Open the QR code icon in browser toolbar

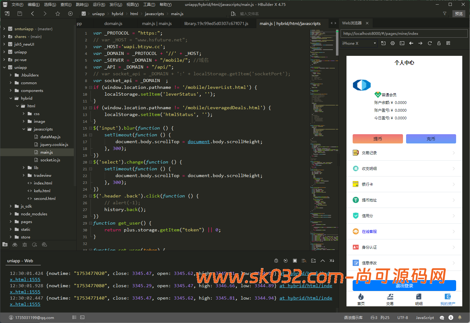448,43
